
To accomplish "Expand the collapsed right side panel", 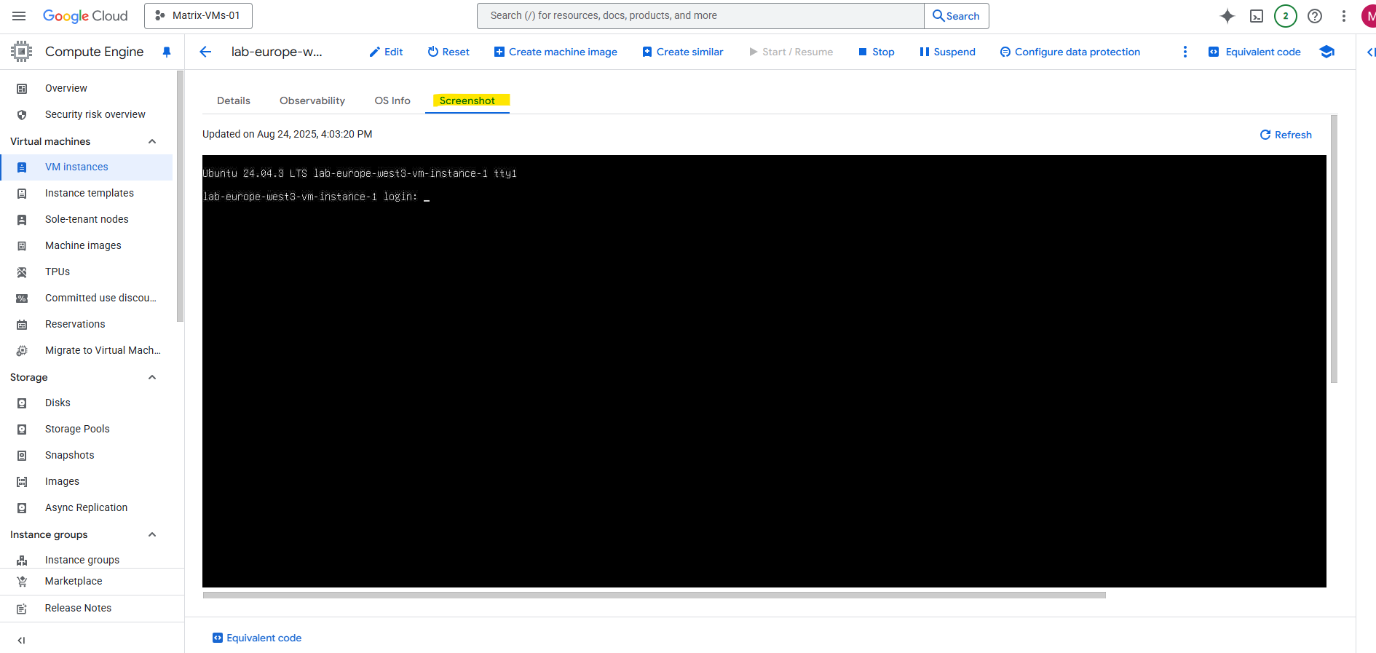I will tap(1371, 52).
